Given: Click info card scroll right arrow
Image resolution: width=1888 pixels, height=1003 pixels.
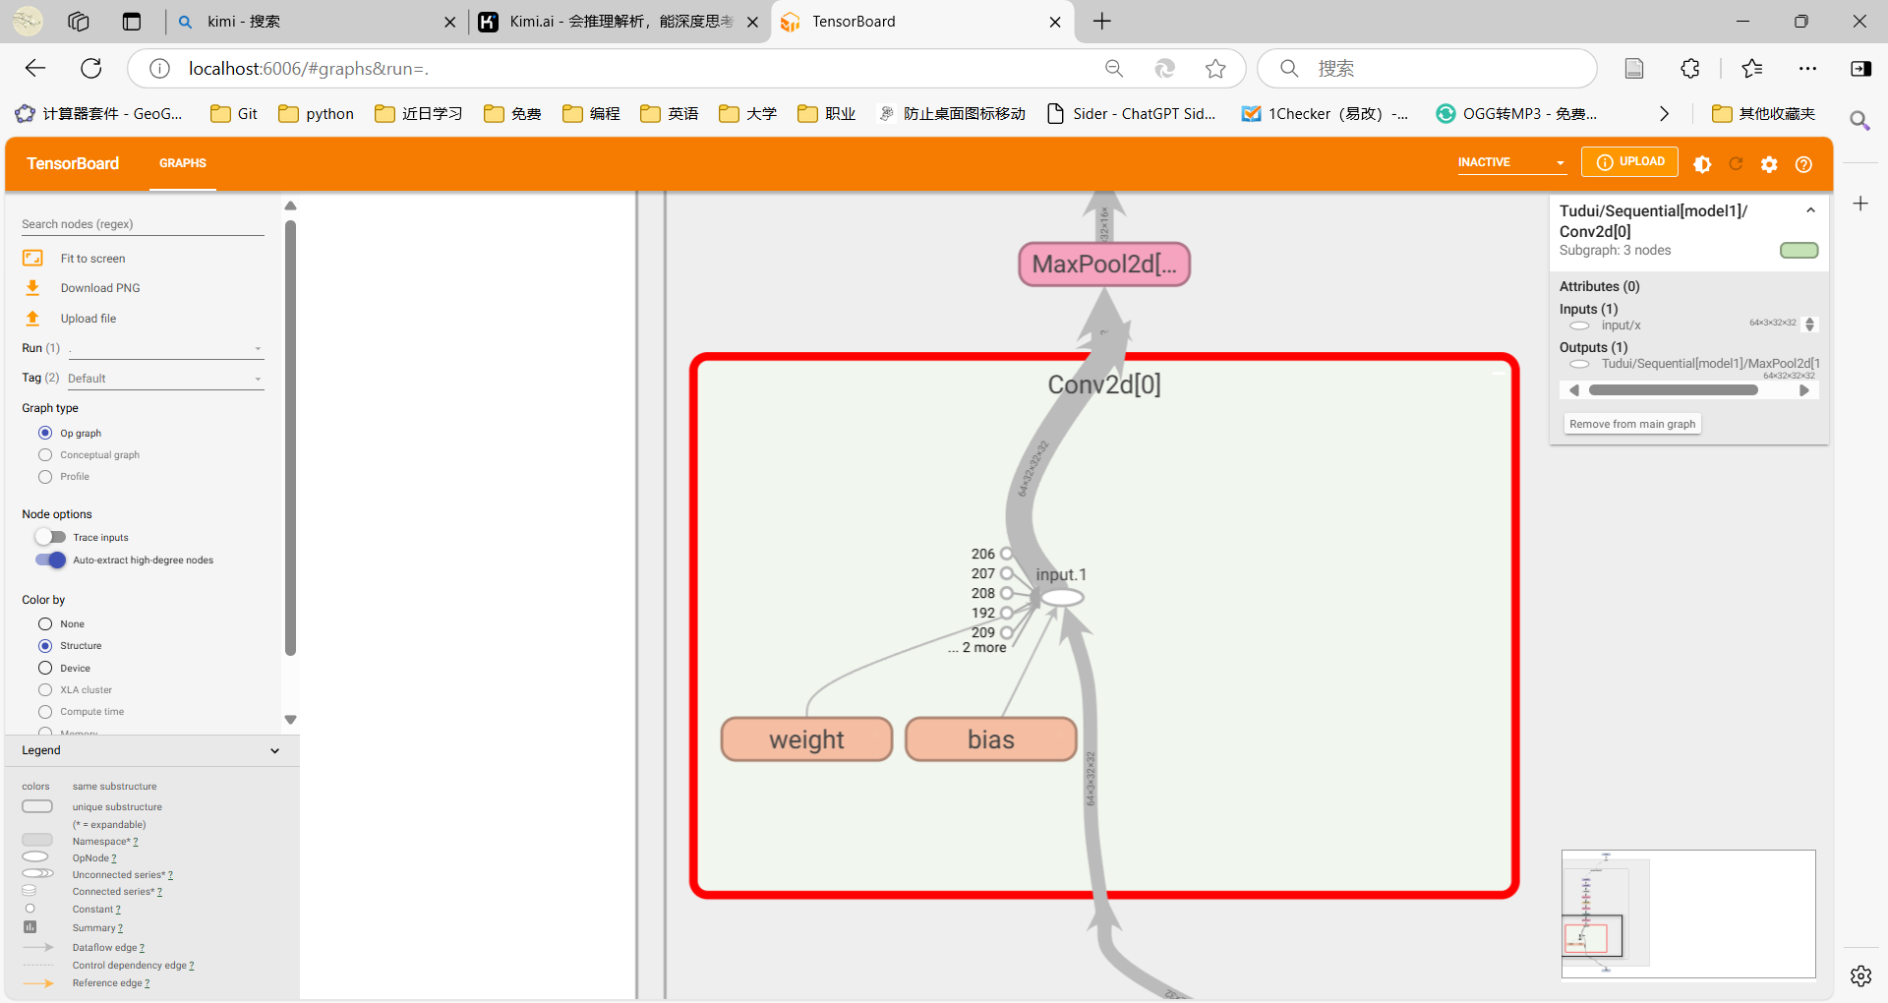Looking at the screenshot, I should (1804, 390).
